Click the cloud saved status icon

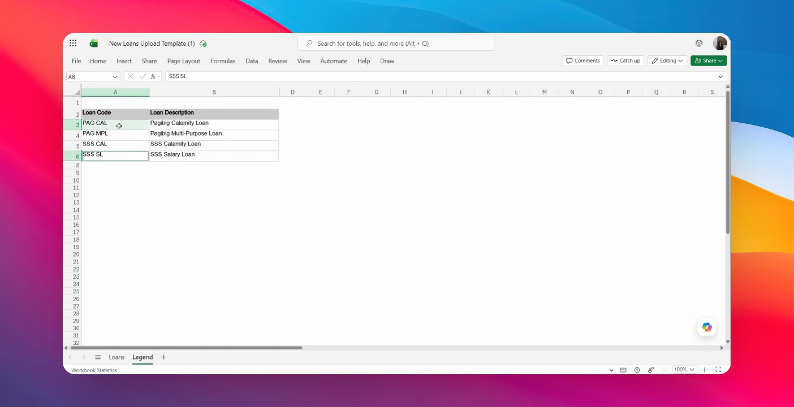pos(203,44)
